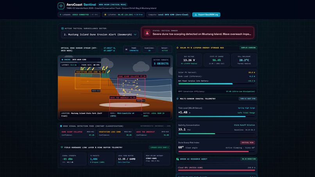Screen dimensions: 315x177
Task: Toggle Scanlines ON switch
Action: click(149, 49)
